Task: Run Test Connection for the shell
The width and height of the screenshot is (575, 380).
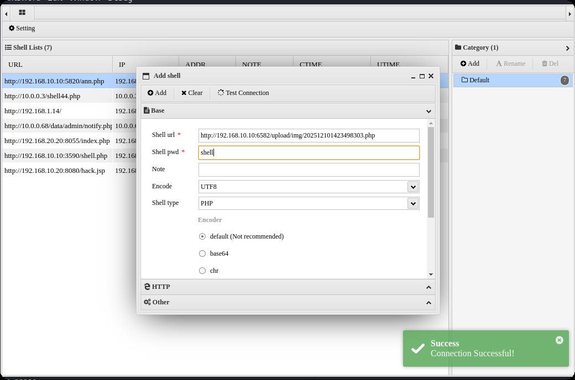Action: 243,93
